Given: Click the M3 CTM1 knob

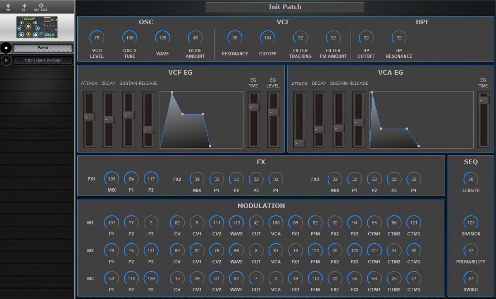Looking at the screenshot, I should click(x=374, y=279).
